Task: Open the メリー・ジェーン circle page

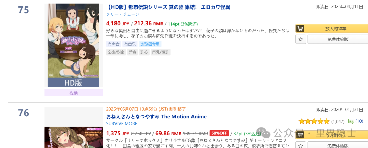Action: coord(123,14)
